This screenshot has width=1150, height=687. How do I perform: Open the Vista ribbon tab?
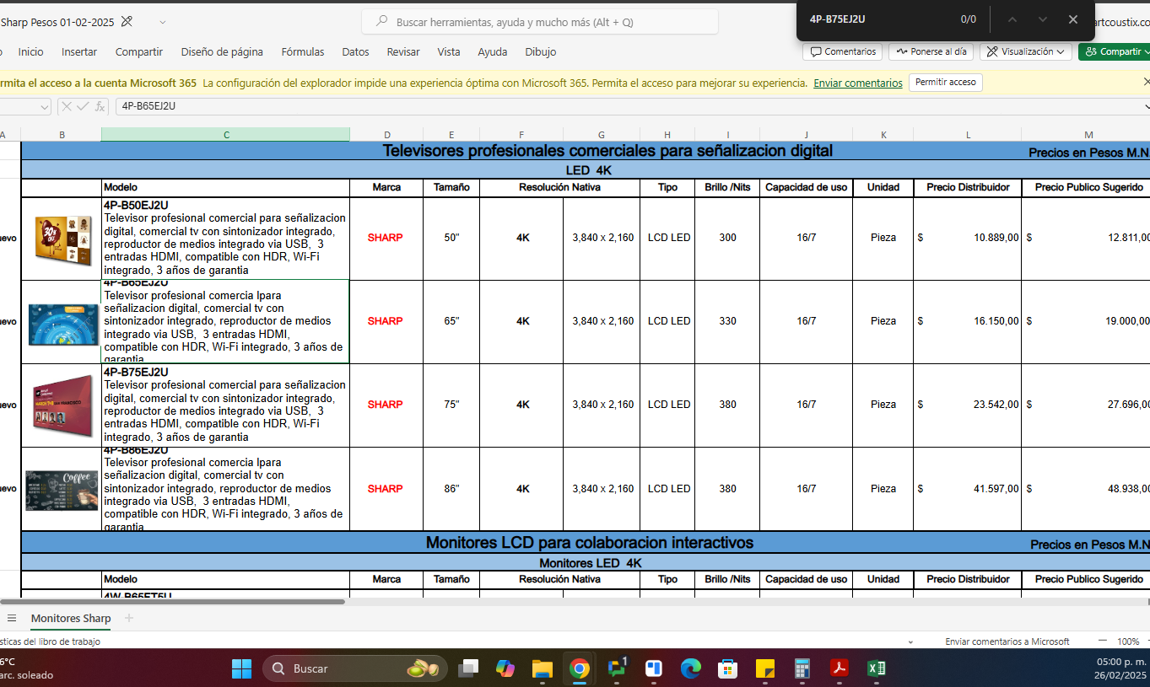(449, 51)
